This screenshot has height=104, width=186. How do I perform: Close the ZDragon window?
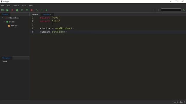click(183, 1)
